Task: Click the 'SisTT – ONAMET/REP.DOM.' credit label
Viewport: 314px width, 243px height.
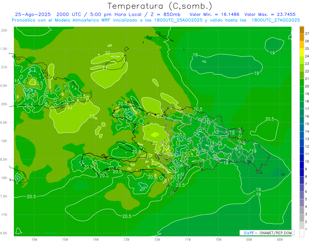Action: (x=267, y=233)
